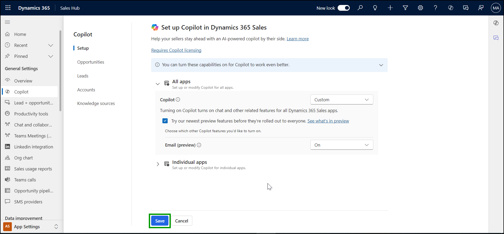This screenshot has width=504, height=234.
Task: Open the Opportunities Copilot tab
Action: pyautogui.click(x=91, y=62)
